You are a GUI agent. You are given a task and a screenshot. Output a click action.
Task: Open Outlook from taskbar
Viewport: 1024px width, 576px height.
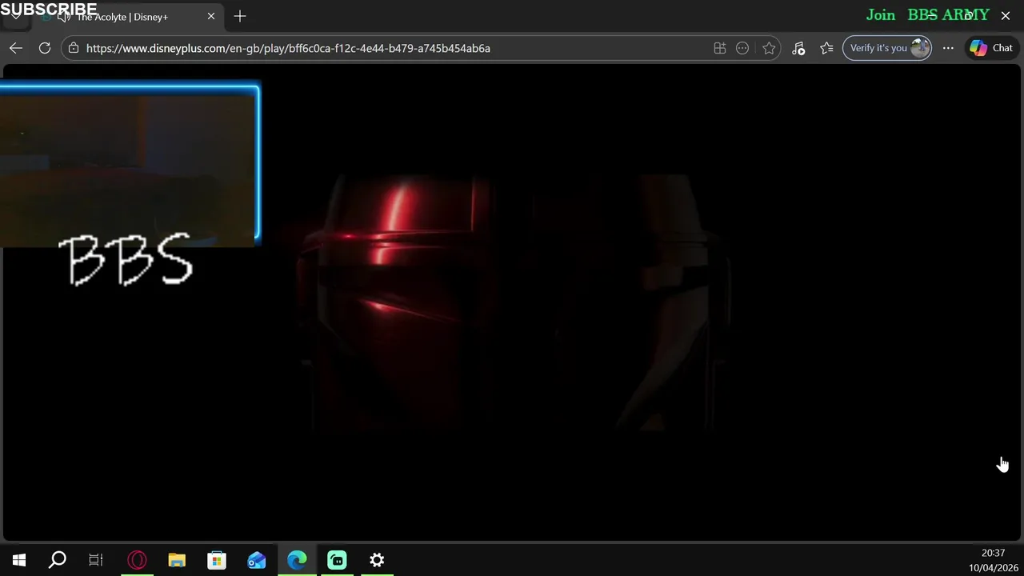(257, 560)
